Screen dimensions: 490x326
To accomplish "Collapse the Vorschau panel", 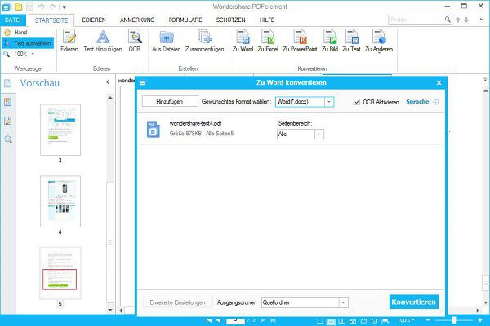I will point(108,82).
